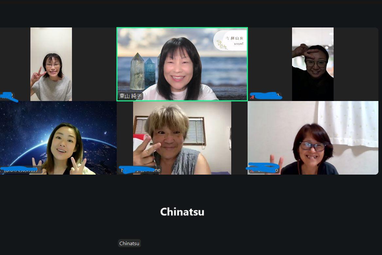Select the video tile of participant wearing black glasses

(313, 64)
